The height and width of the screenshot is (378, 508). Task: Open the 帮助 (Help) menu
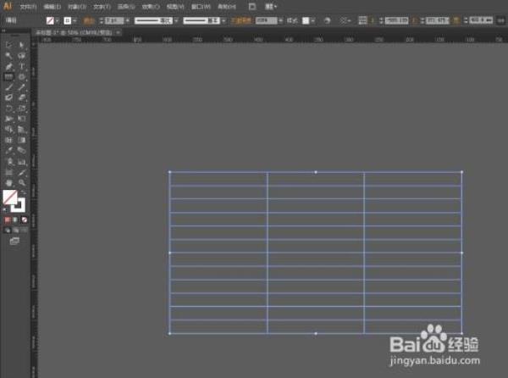pos(227,7)
